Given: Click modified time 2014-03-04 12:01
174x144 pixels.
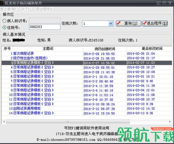Looking at the screenshot, I should pos(141,90).
